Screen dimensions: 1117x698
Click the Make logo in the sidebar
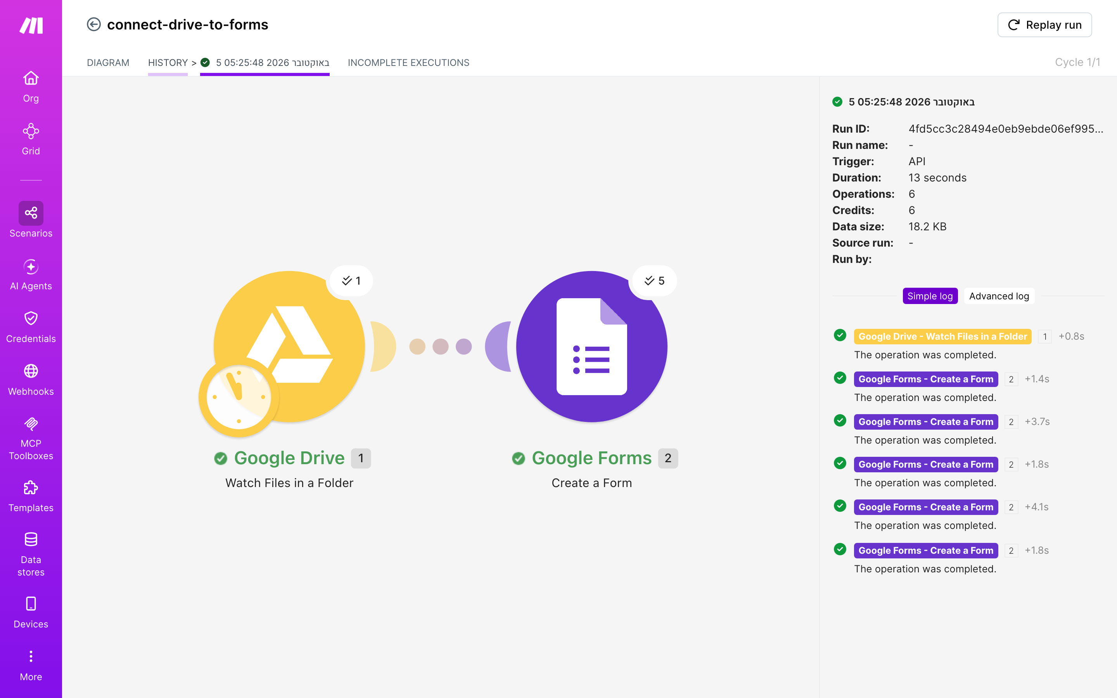(31, 25)
